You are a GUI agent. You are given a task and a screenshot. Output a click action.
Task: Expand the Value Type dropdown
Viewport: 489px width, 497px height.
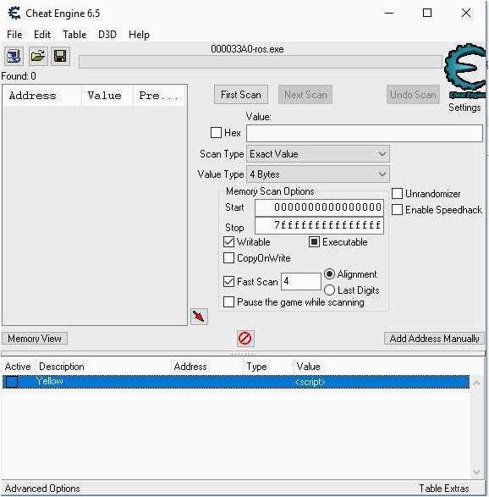tap(318, 174)
